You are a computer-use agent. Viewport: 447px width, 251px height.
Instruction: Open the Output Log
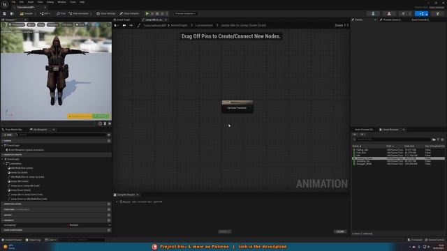(33, 240)
